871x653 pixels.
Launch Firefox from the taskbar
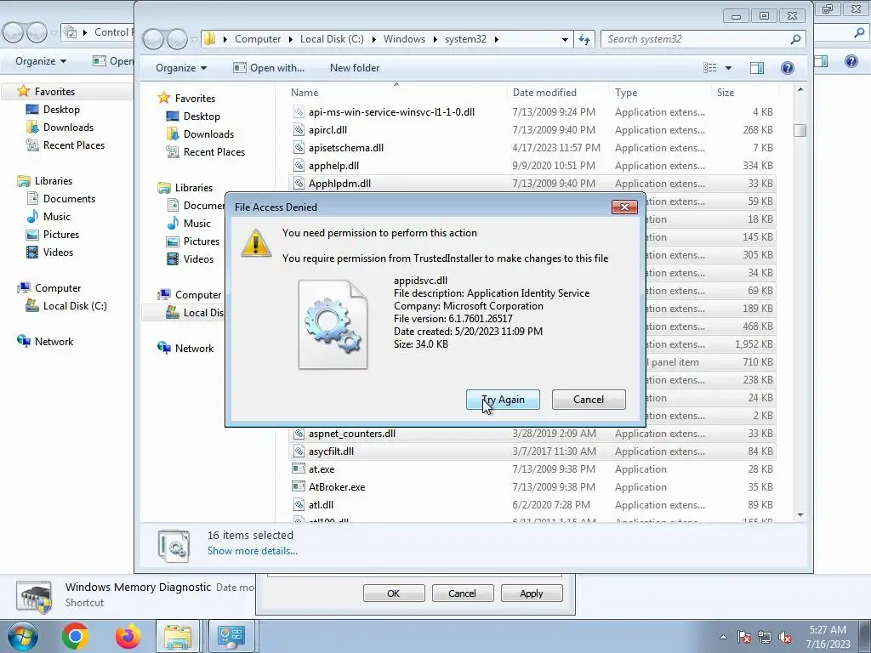point(128,636)
